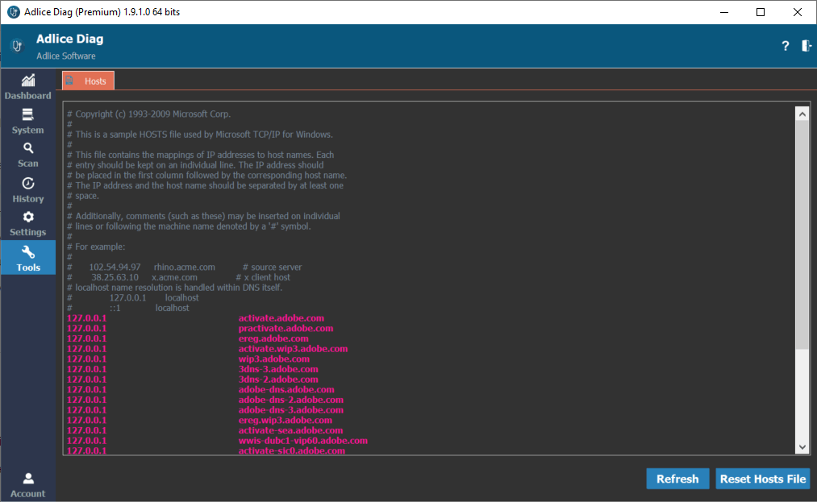
Task: Click the vertical scrollbar thumb
Action: pyautogui.click(x=802, y=234)
